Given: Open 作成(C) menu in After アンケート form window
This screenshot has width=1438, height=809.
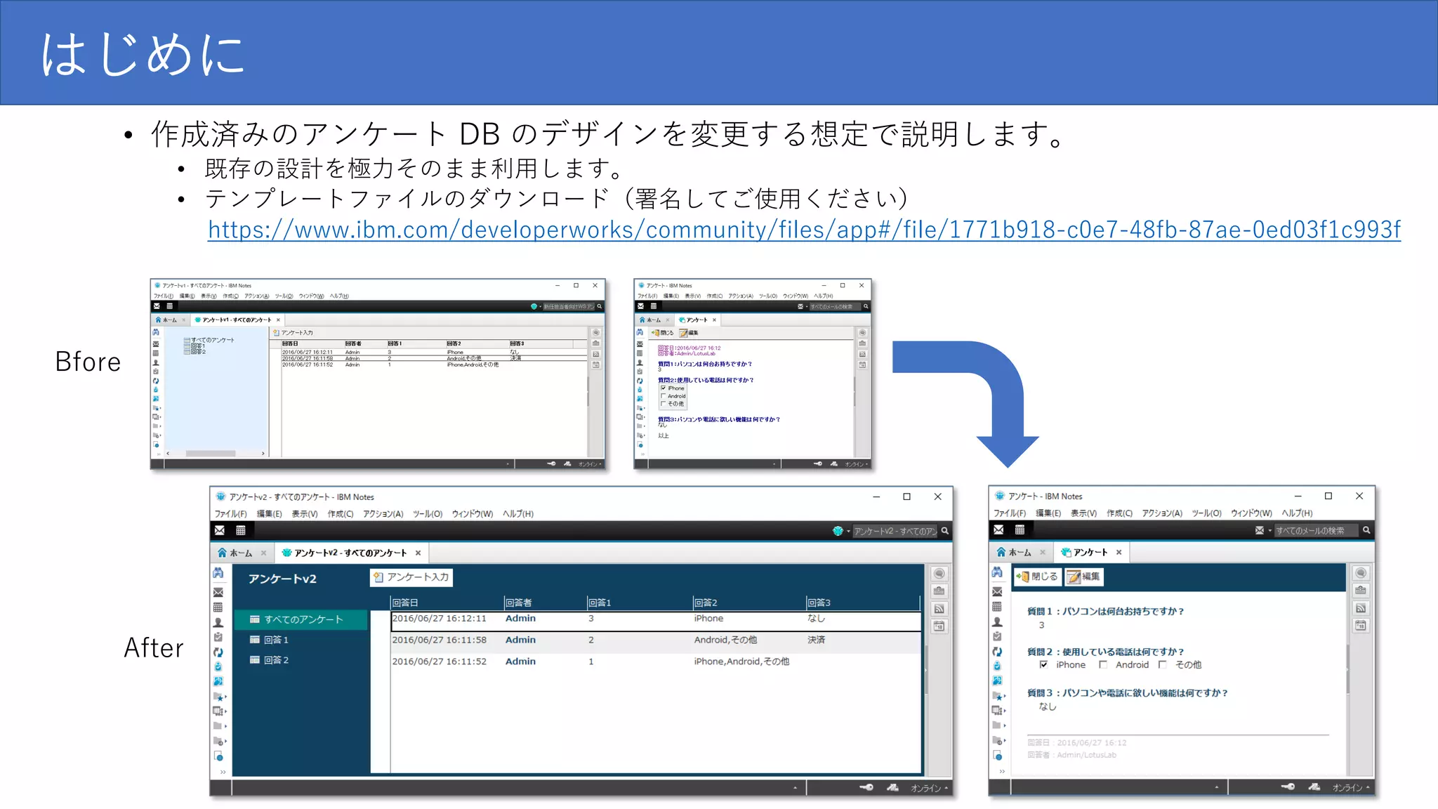Looking at the screenshot, I should tap(1119, 513).
